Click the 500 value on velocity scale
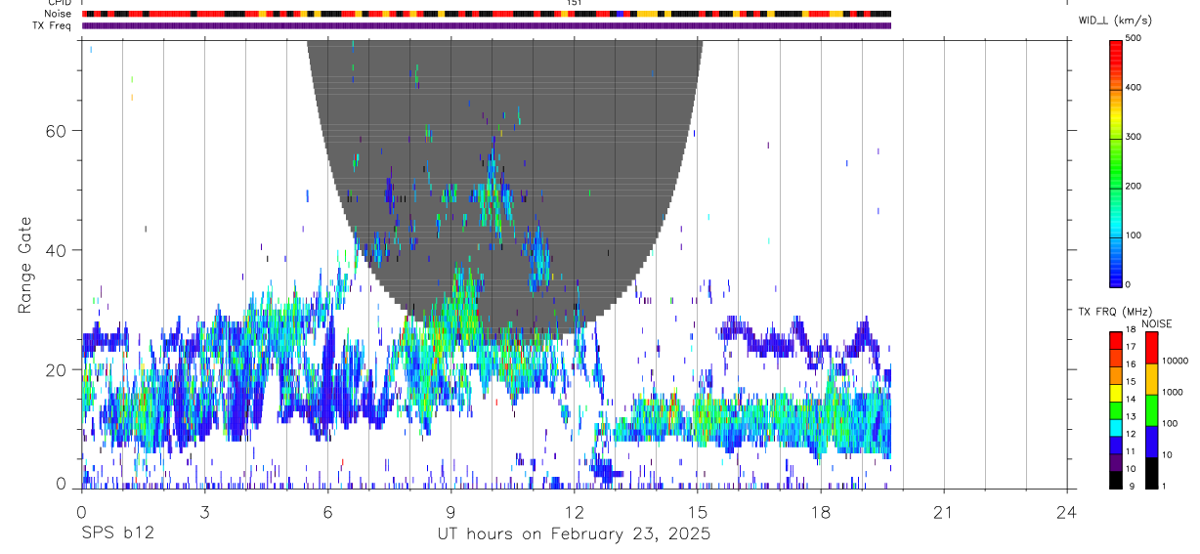This screenshot has width=1200, height=554. [1135, 38]
